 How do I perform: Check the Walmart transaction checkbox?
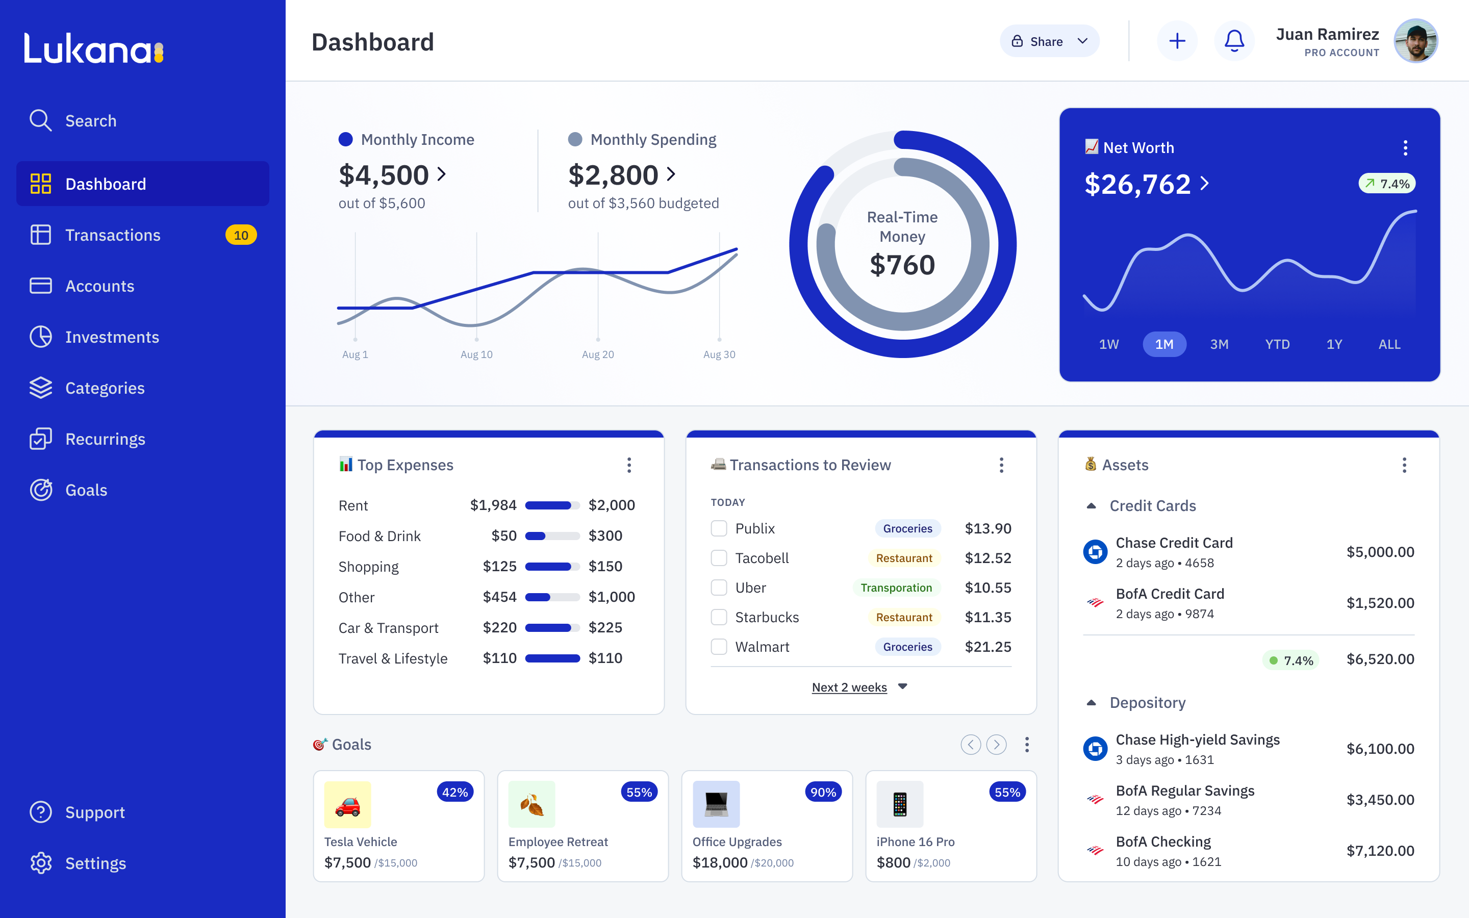tap(719, 647)
